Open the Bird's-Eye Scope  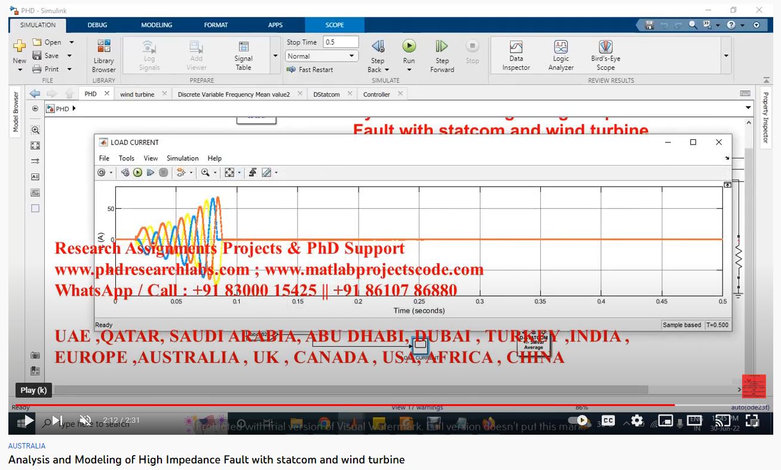(x=605, y=56)
